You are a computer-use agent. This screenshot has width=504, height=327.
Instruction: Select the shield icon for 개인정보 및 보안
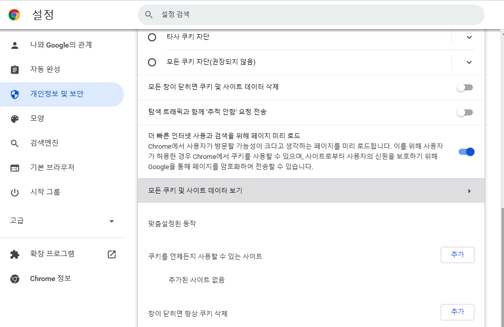(x=14, y=94)
